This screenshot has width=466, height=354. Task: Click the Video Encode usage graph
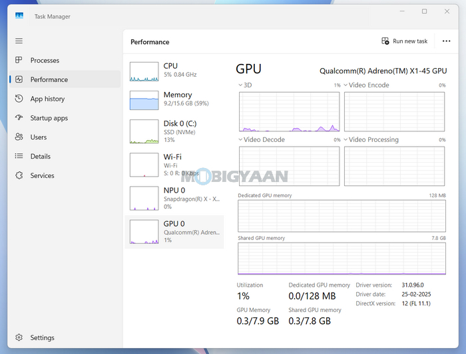pos(394,111)
